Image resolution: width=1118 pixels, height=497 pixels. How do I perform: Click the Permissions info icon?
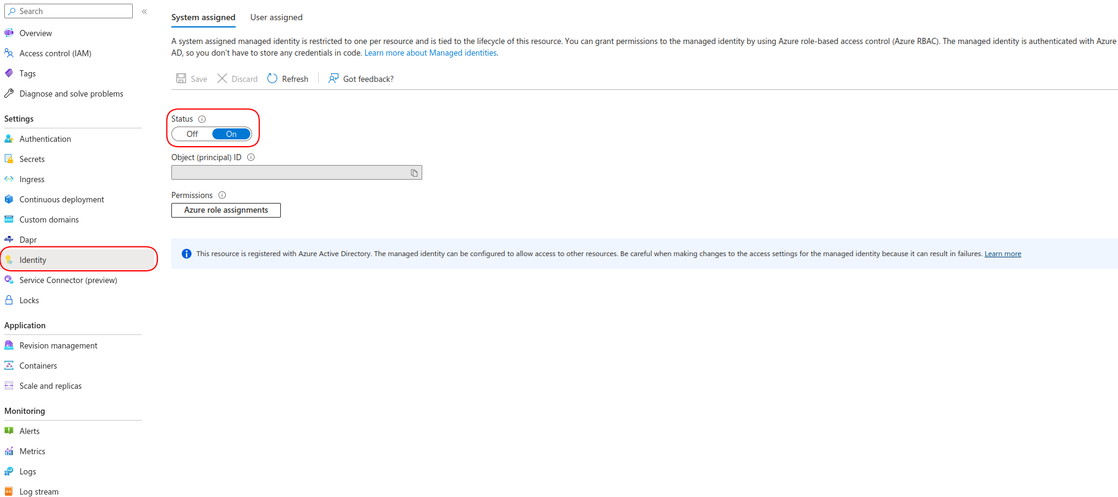222,195
